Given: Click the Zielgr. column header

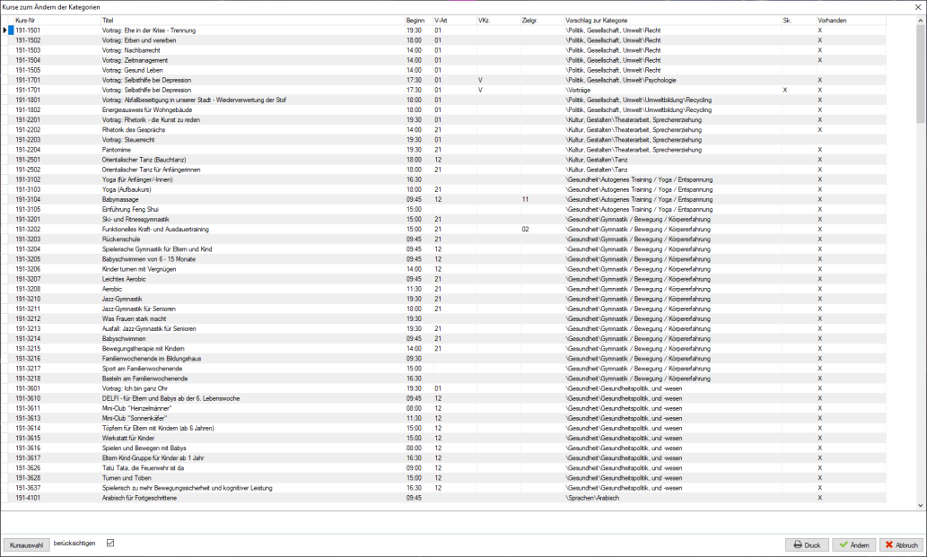Looking at the screenshot, I should point(542,20).
